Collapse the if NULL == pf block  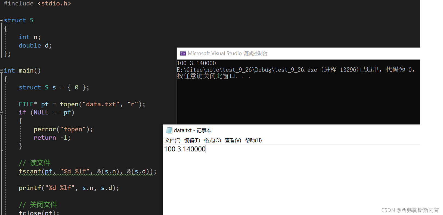(2, 113)
